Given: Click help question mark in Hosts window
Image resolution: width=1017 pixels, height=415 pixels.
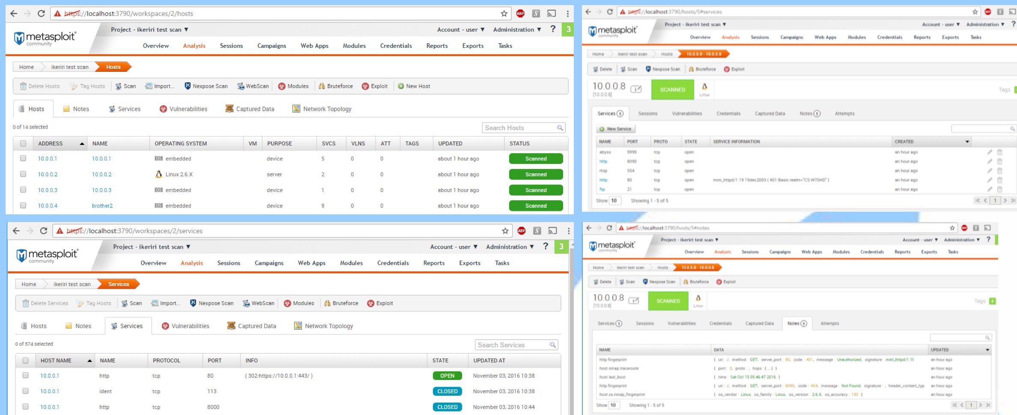Looking at the screenshot, I should pyautogui.click(x=553, y=29).
